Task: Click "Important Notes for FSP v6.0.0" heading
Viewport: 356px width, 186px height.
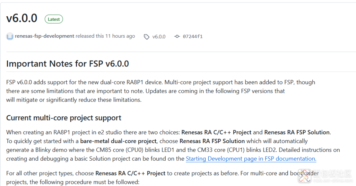Action: [x=68, y=64]
